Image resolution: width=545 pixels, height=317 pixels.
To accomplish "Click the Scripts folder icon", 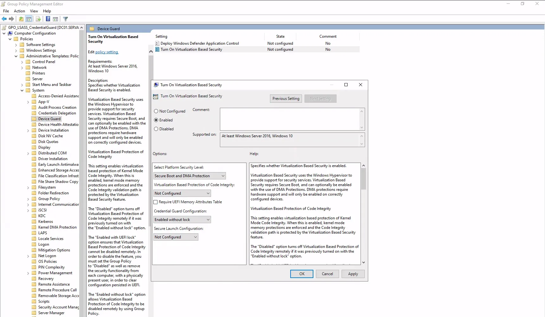I will point(34,301).
